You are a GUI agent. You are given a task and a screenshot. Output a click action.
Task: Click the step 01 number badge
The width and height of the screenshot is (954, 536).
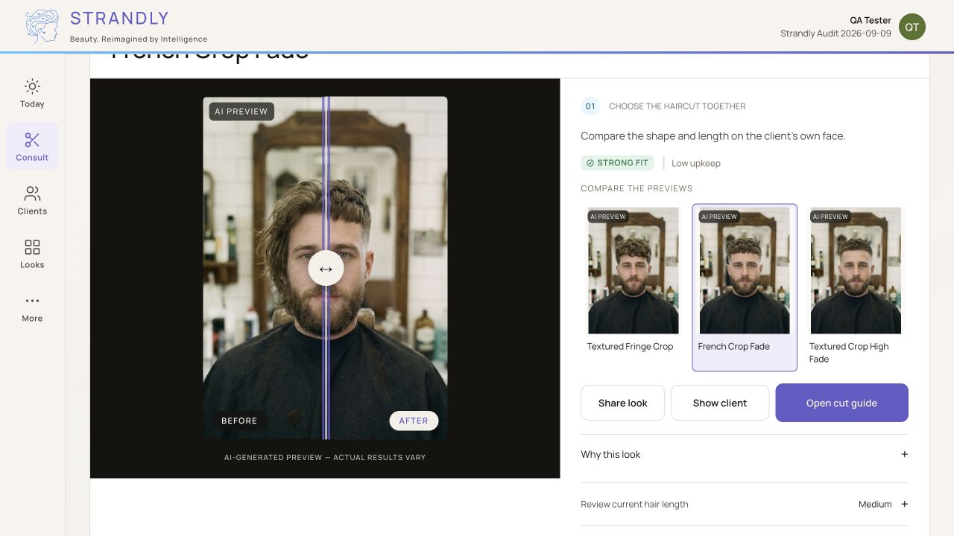[590, 106]
